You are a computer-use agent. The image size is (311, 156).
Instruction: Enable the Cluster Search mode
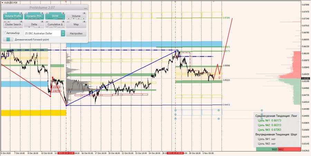13,24
